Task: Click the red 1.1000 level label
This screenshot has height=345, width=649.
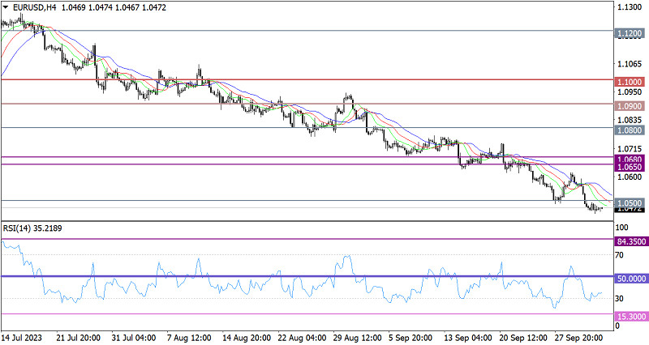Action: click(x=630, y=82)
